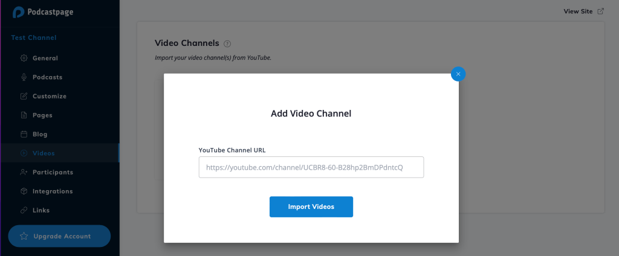This screenshot has height=256, width=619.
Task: Click the Participants person icon
Action: (x=24, y=172)
